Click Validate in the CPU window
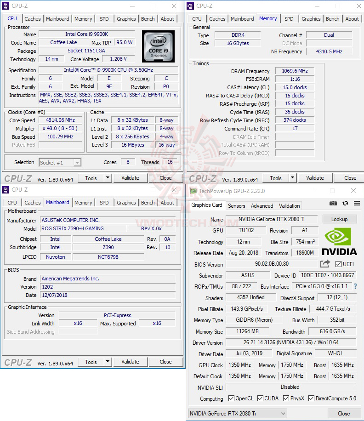This screenshot has width=364, height=421. click(131, 178)
